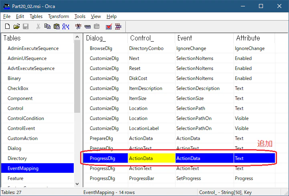Select the AdminUISequence table
The height and width of the screenshot is (196, 289).
[38, 58]
